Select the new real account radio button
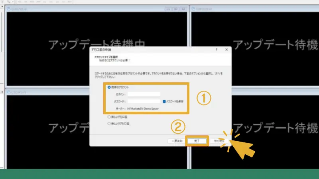 pos(109,124)
